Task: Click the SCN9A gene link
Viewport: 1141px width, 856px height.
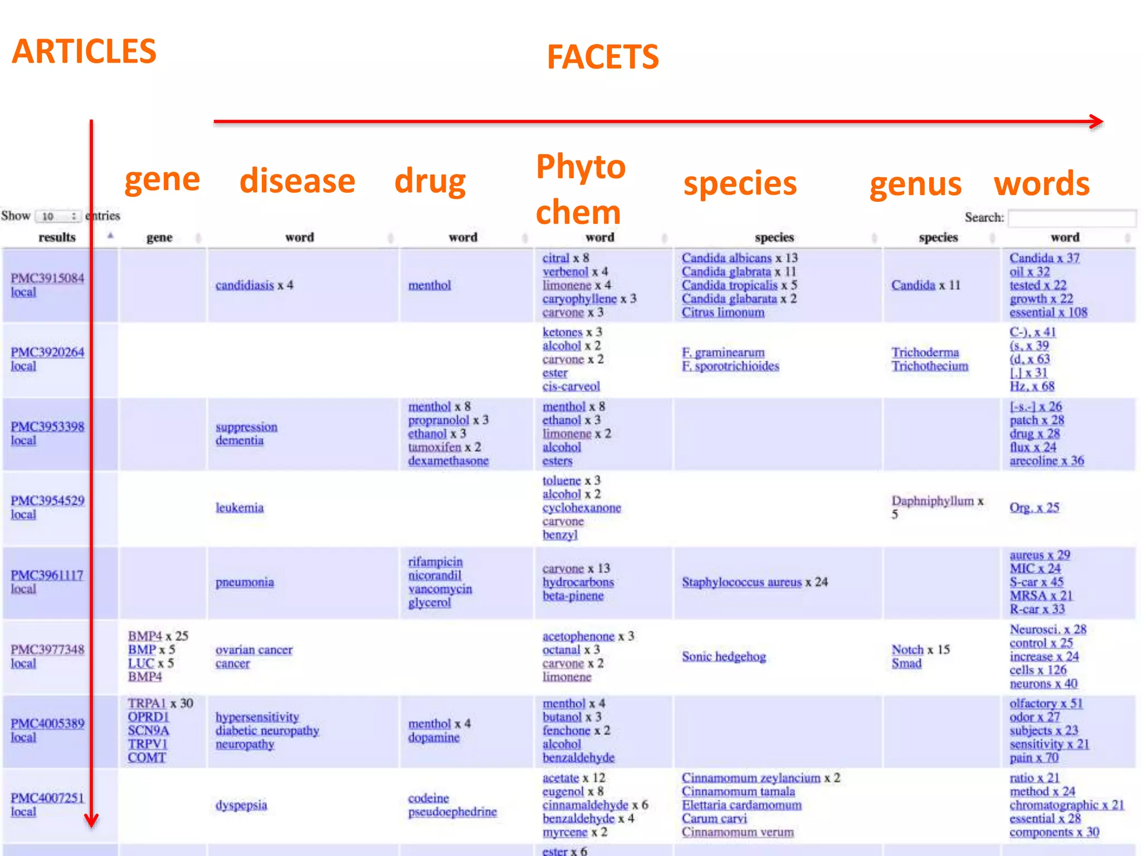Action: tap(148, 731)
